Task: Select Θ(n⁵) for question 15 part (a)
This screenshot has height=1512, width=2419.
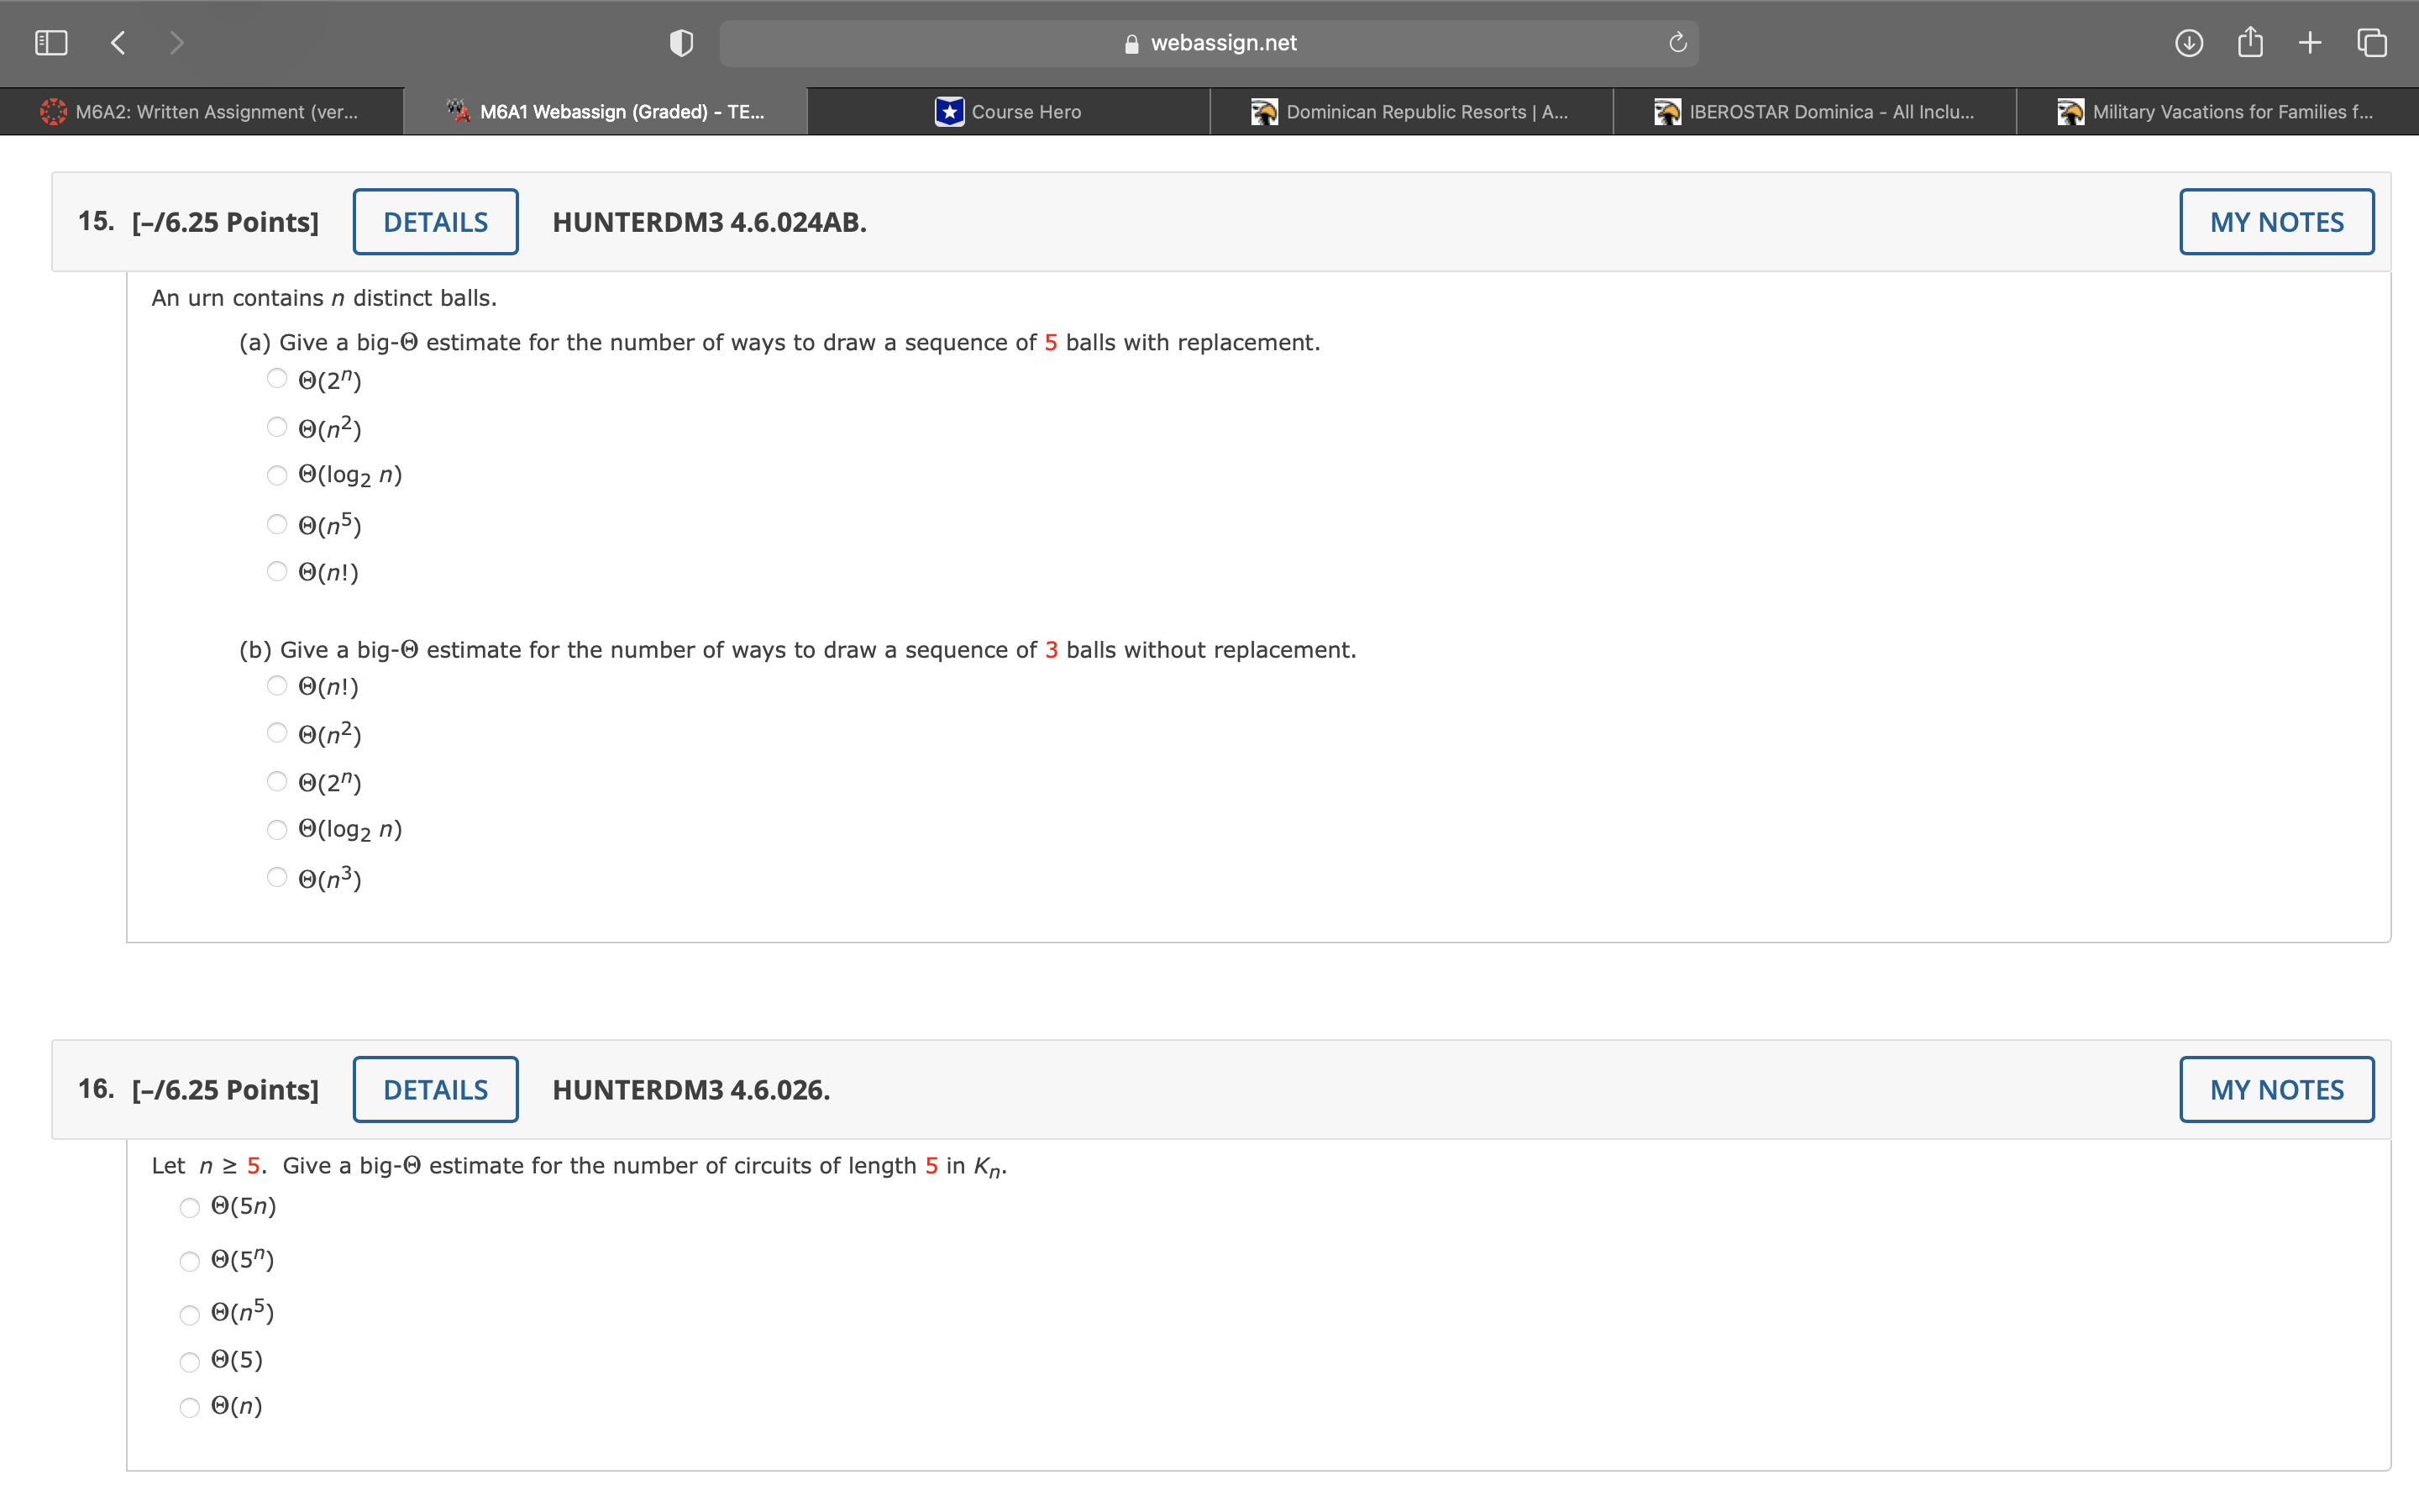Action: 277,524
